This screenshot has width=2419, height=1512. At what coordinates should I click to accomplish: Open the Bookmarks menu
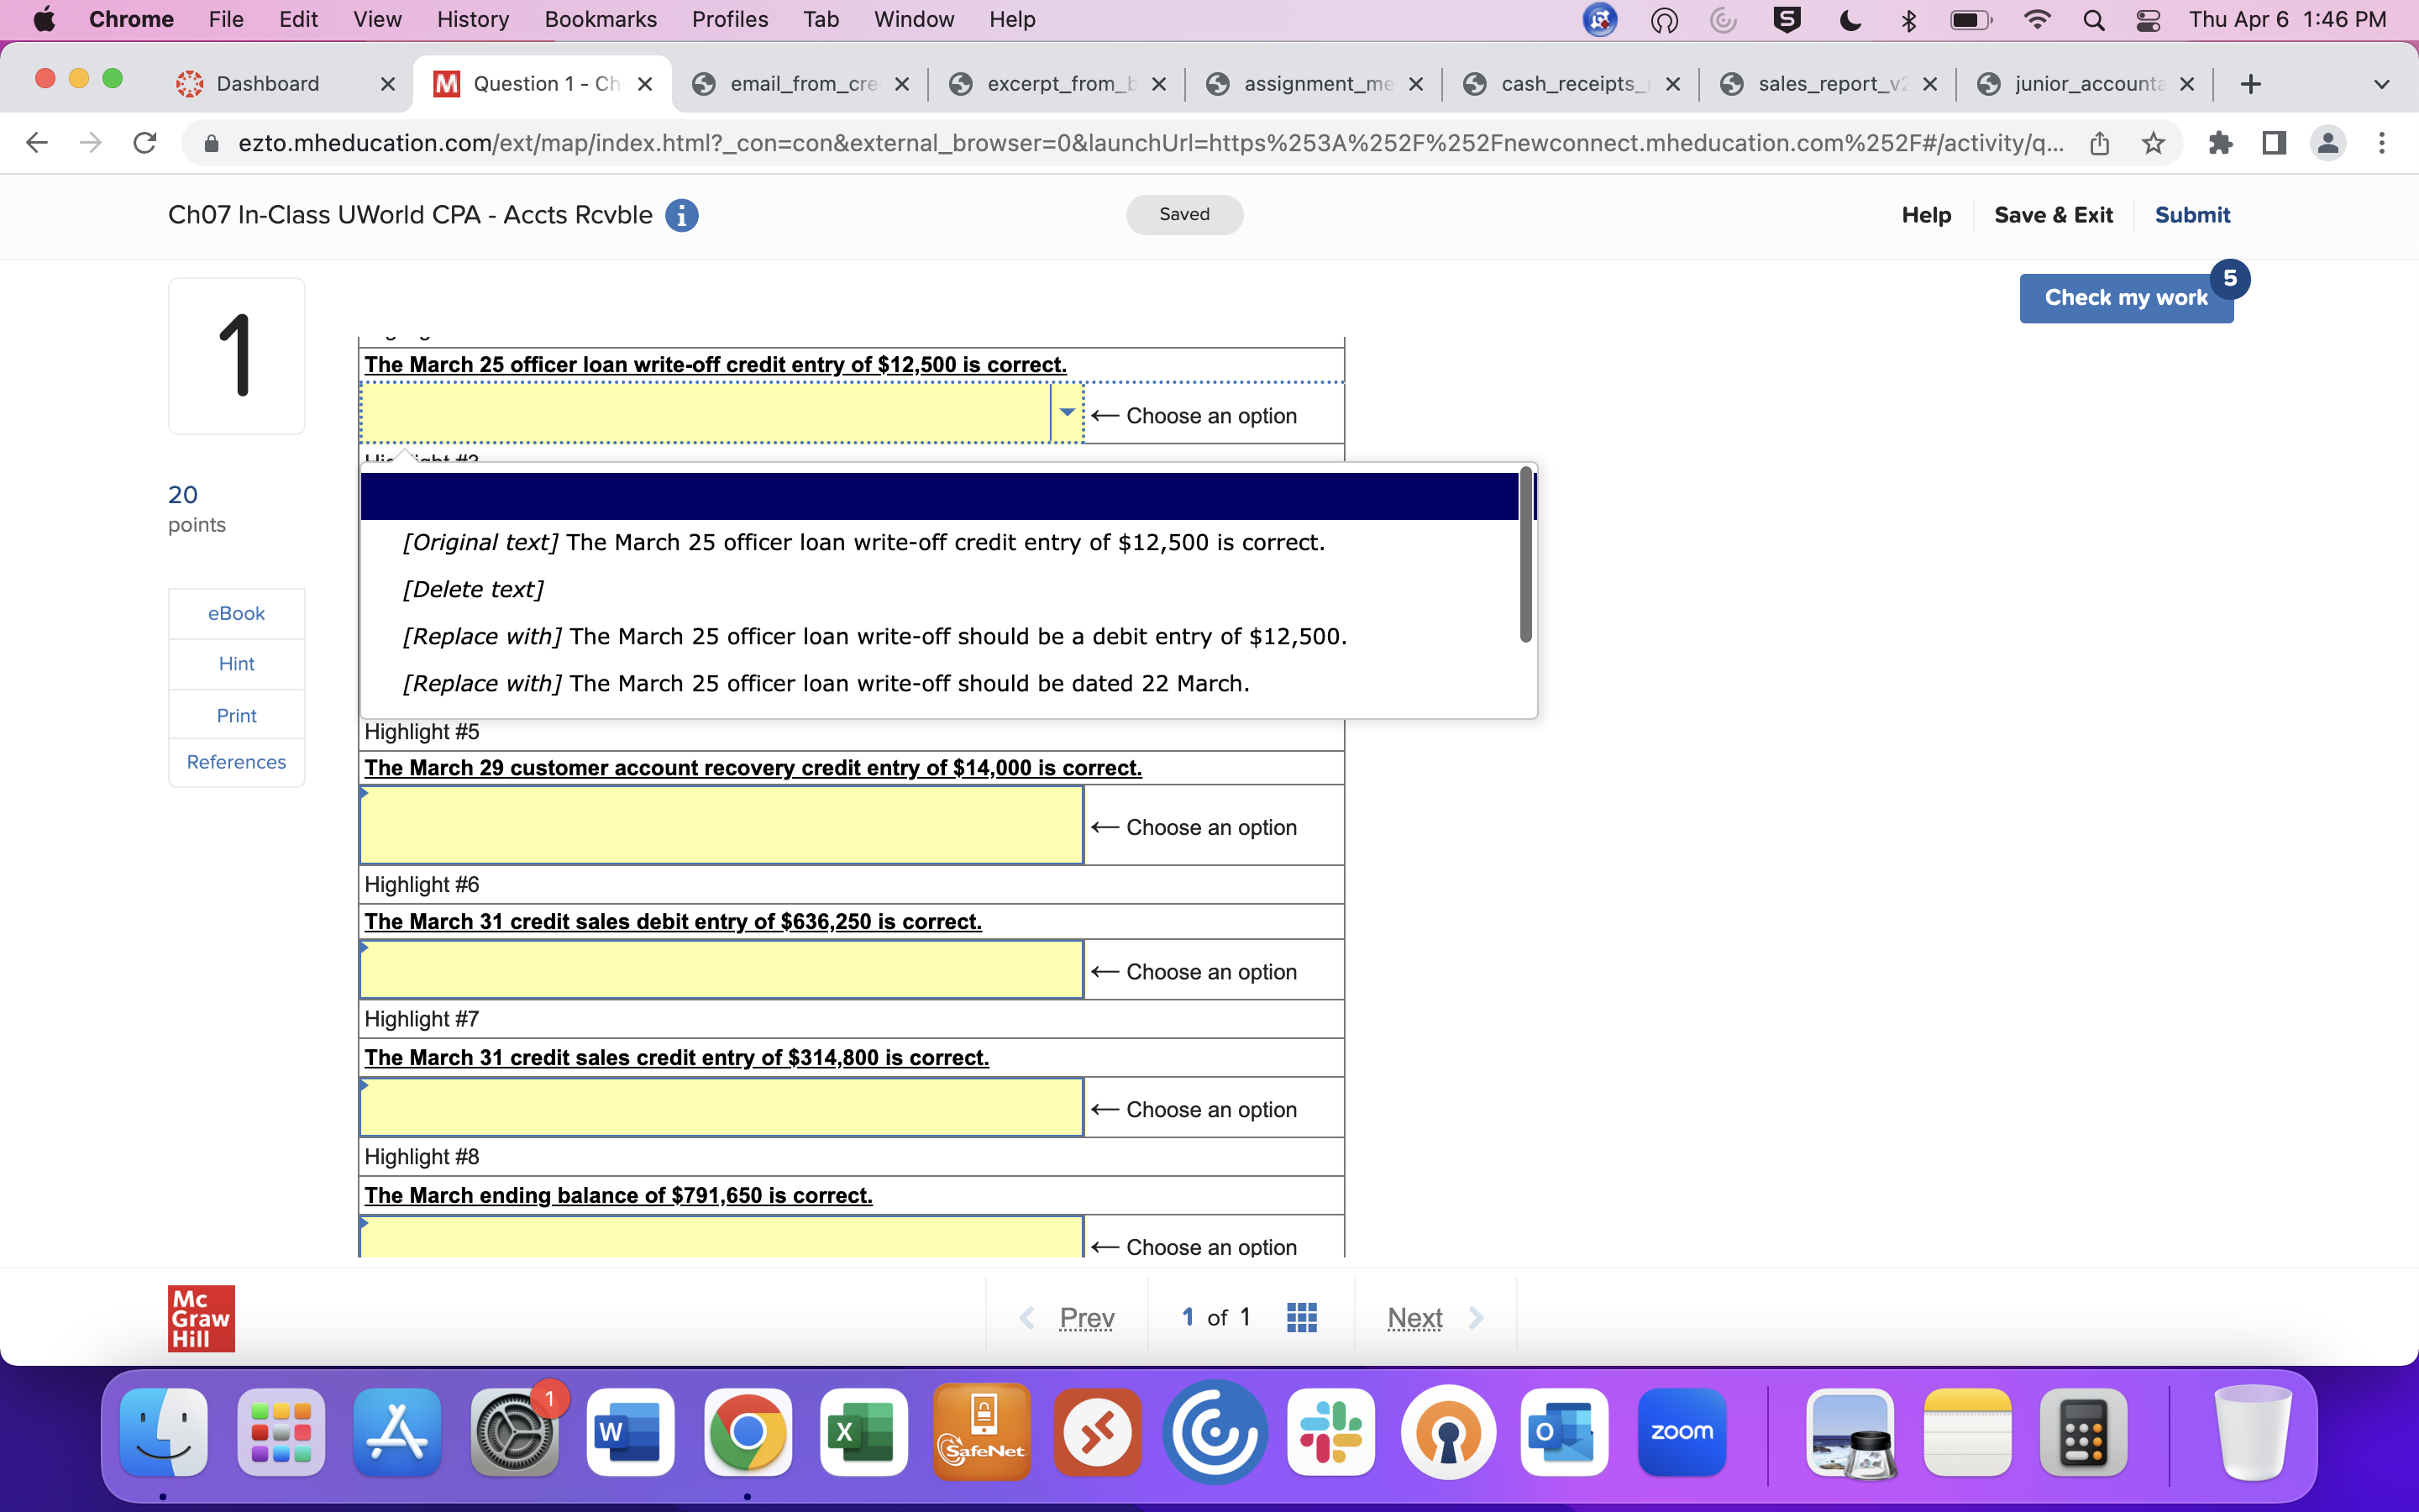click(x=600, y=19)
